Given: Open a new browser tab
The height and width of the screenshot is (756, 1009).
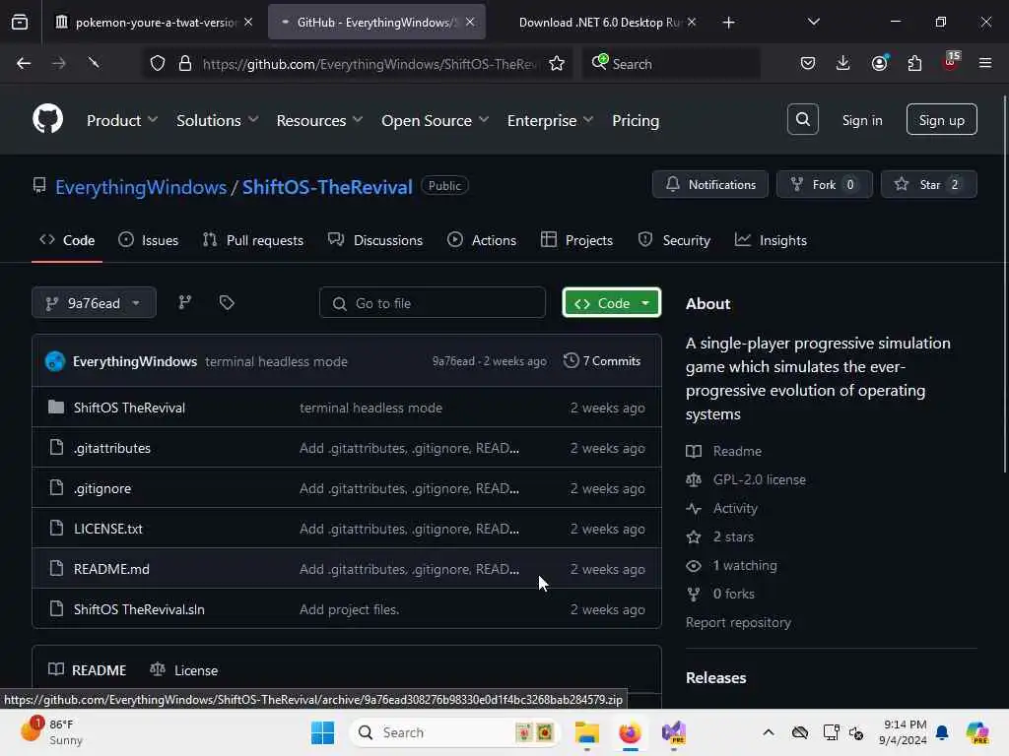Looking at the screenshot, I should tap(728, 23).
